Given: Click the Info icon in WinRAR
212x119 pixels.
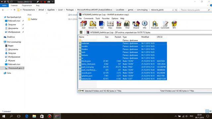Looking at the screenshot, I should click(x=144, y=25).
